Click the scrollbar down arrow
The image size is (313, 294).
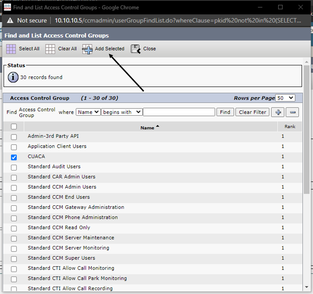[307, 287]
